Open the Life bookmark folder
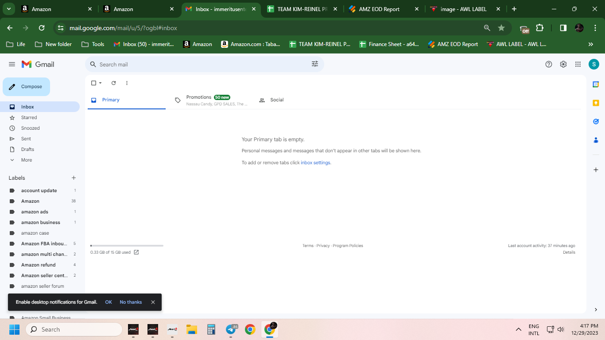 tap(16, 44)
